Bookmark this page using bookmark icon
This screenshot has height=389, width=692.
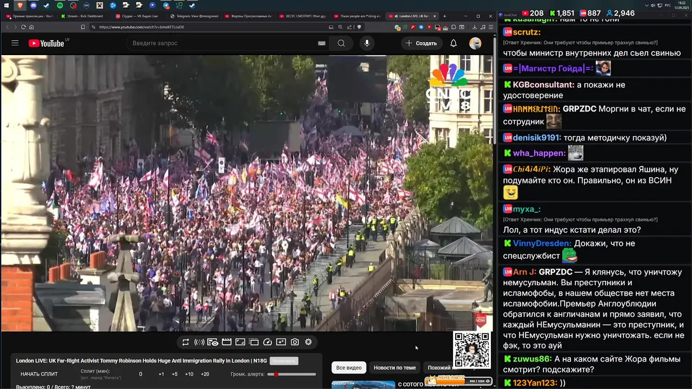point(83,27)
